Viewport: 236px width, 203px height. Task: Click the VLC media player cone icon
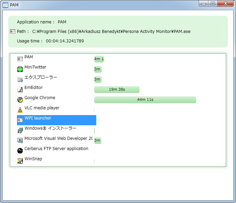20,110
